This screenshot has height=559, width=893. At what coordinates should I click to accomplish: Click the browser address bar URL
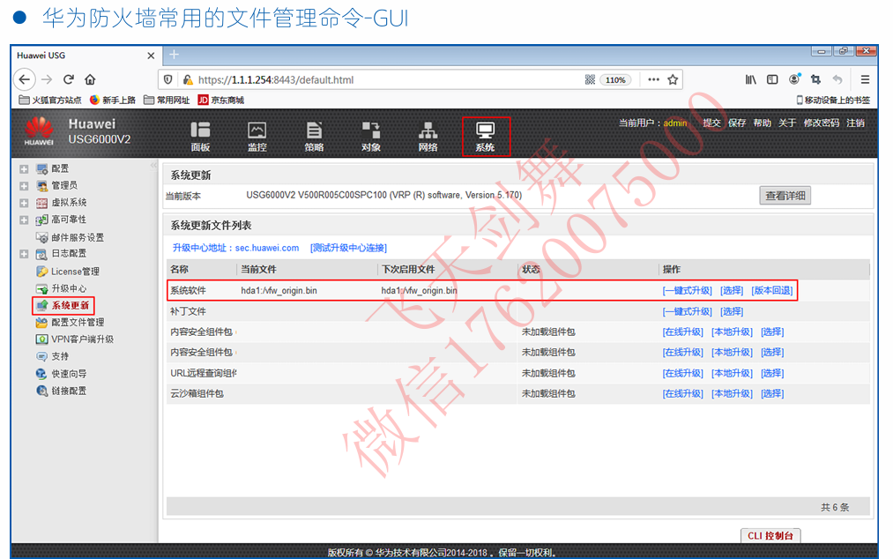(276, 79)
